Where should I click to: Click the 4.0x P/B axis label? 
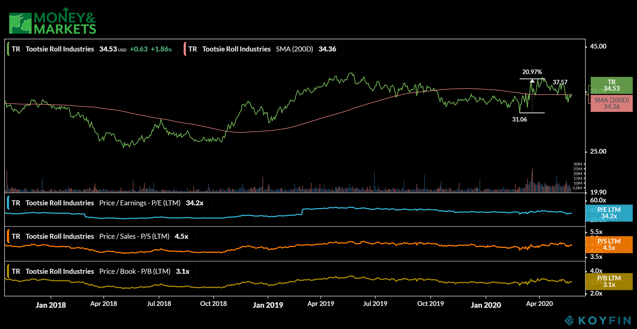[596, 271]
